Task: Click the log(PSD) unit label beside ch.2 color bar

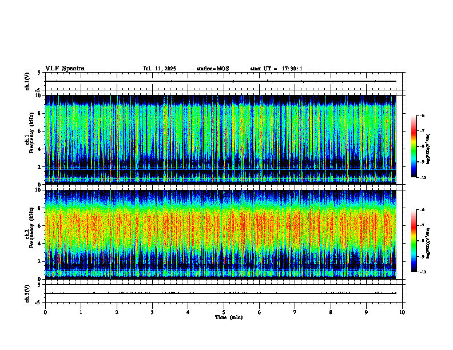Action: click(x=428, y=243)
